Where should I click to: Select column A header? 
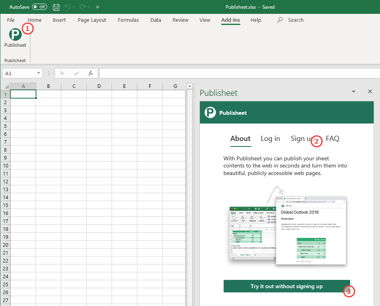point(23,86)
